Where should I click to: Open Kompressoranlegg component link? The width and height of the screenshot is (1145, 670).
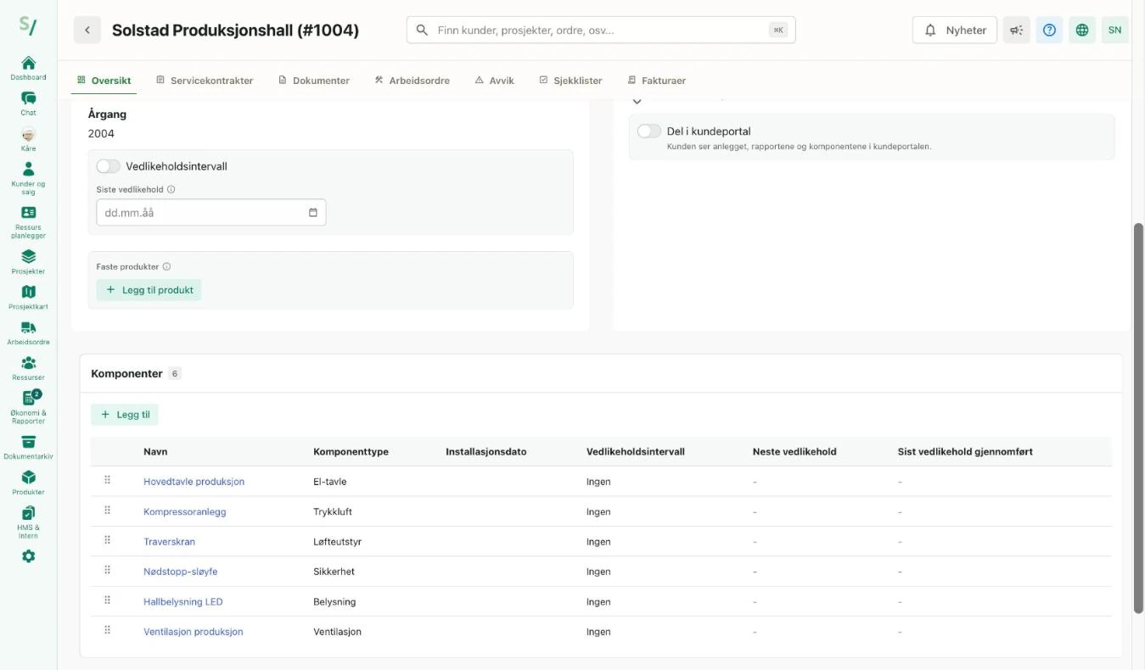[x=184, y=512]
